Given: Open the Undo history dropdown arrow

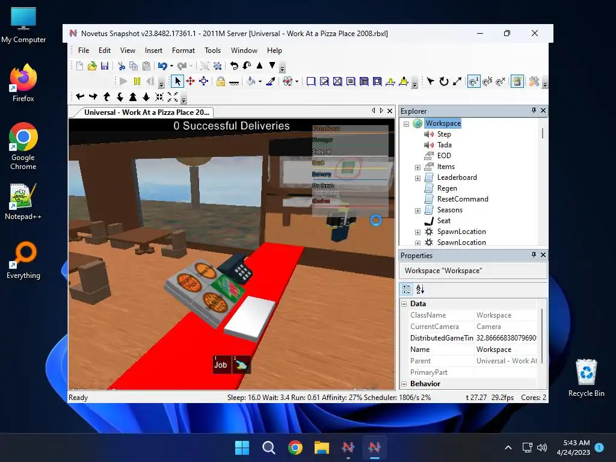Looking at the screenshot, I should (171, 66).
